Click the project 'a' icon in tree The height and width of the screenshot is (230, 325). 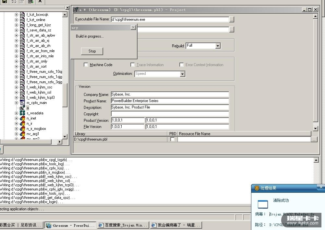(22, 108)
